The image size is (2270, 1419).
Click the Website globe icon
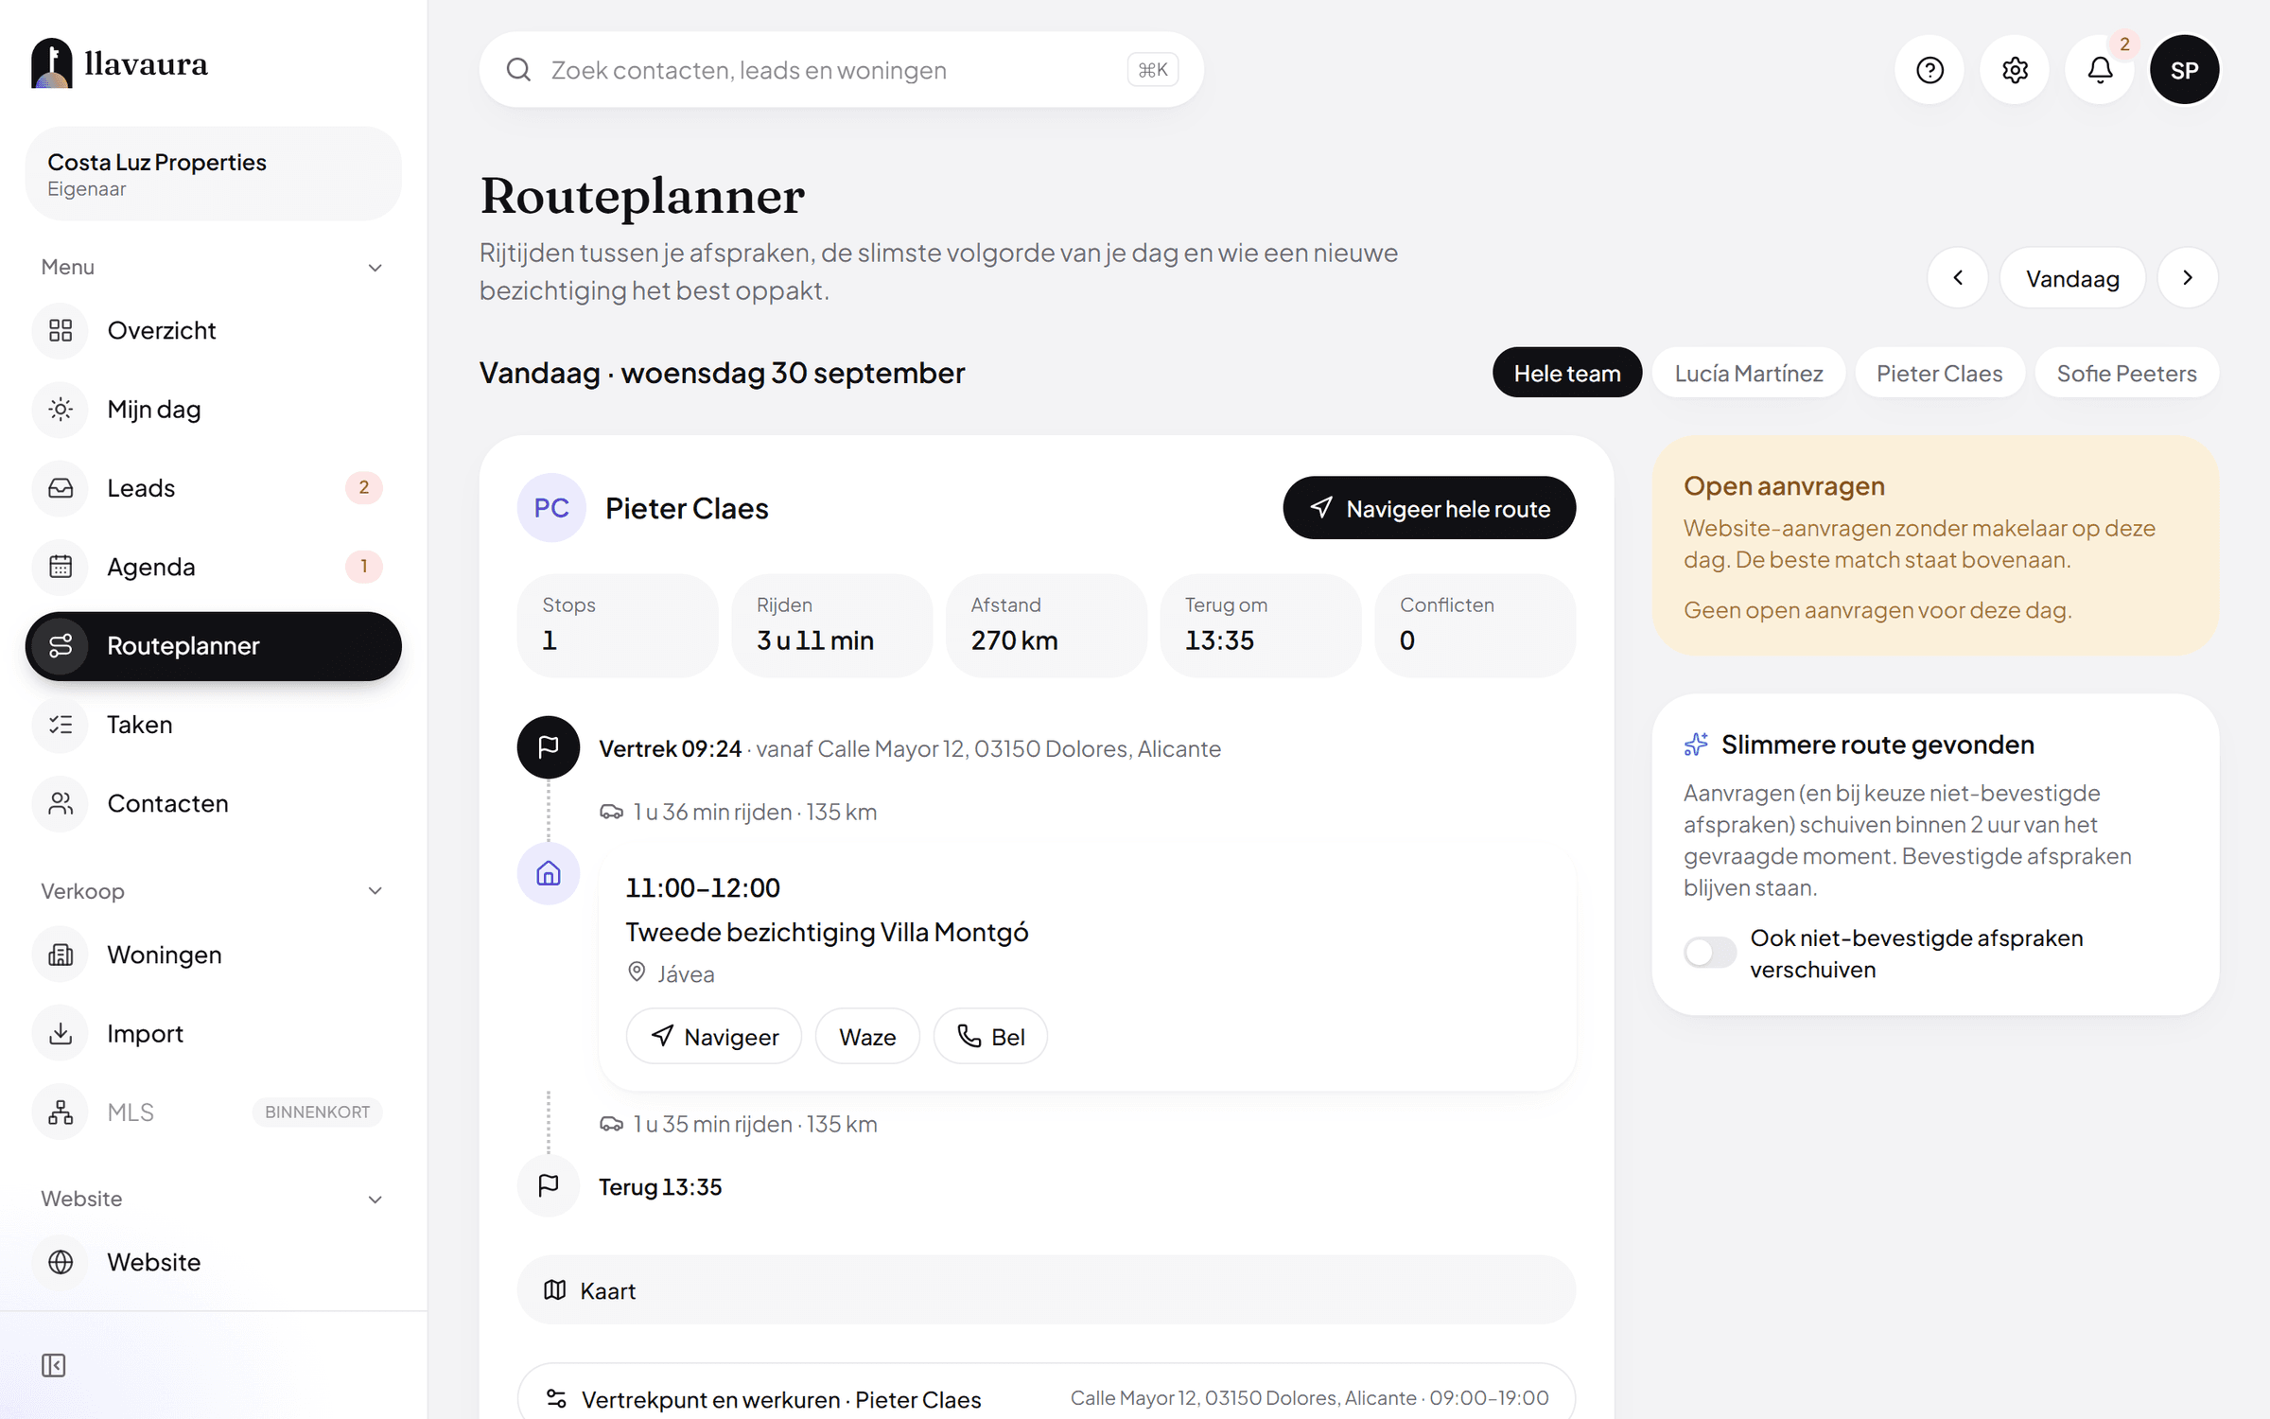click(x=61, y=1262)
